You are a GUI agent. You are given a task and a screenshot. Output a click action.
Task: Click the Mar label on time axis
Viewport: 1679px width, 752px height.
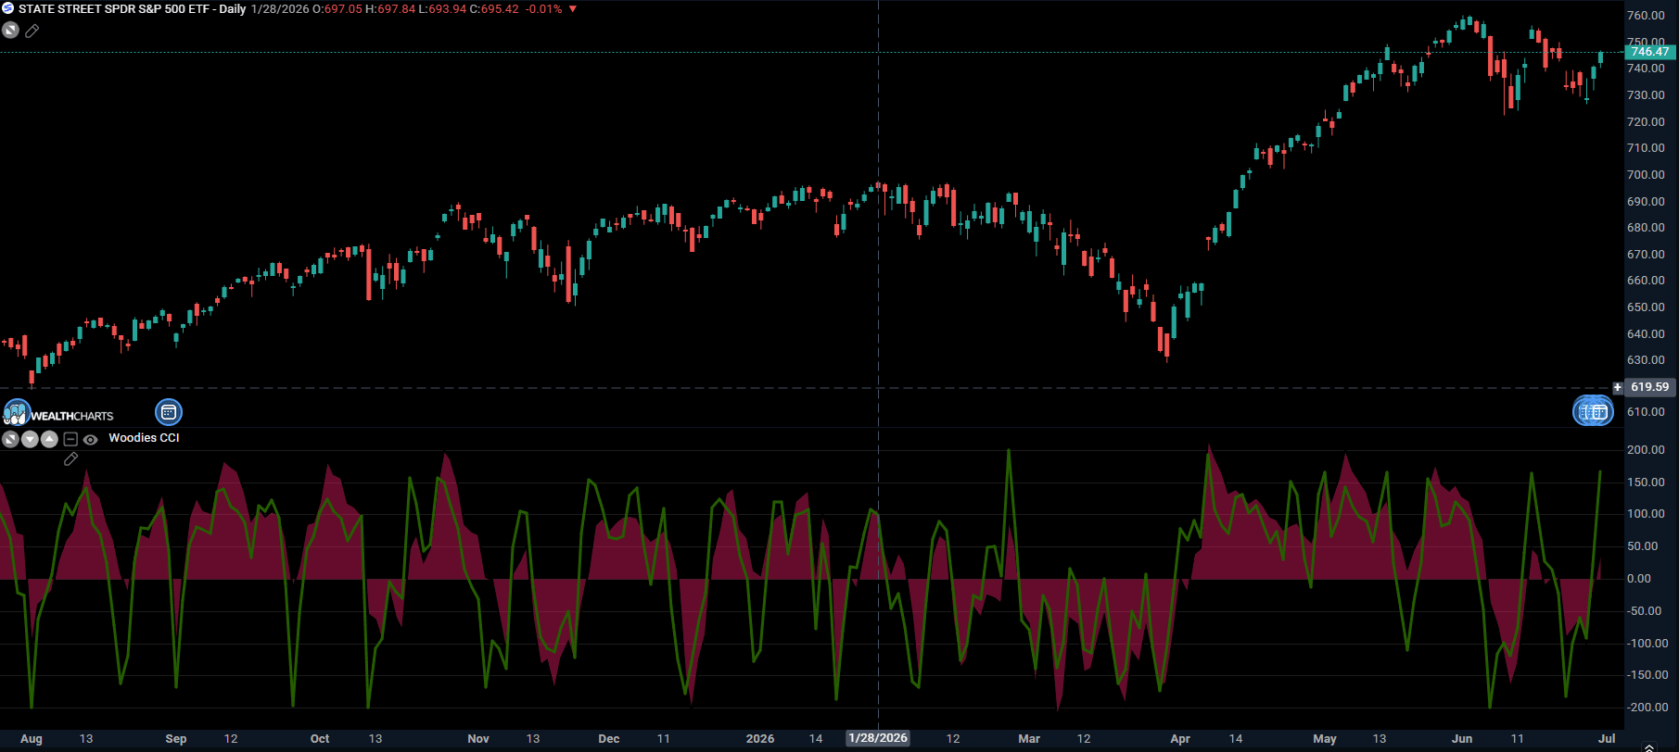point(1029,739)
